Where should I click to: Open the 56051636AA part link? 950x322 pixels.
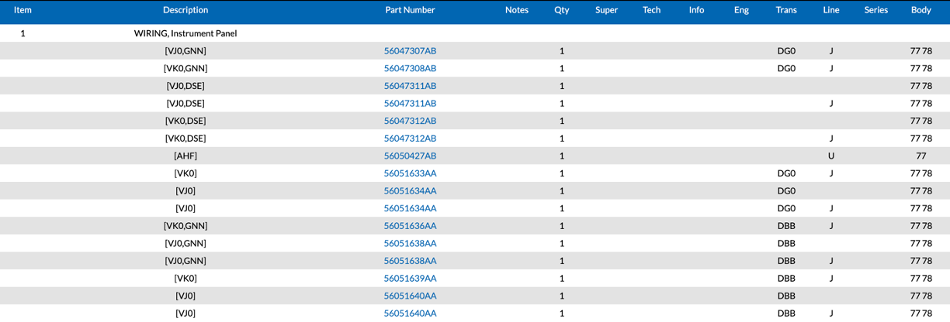410,226
